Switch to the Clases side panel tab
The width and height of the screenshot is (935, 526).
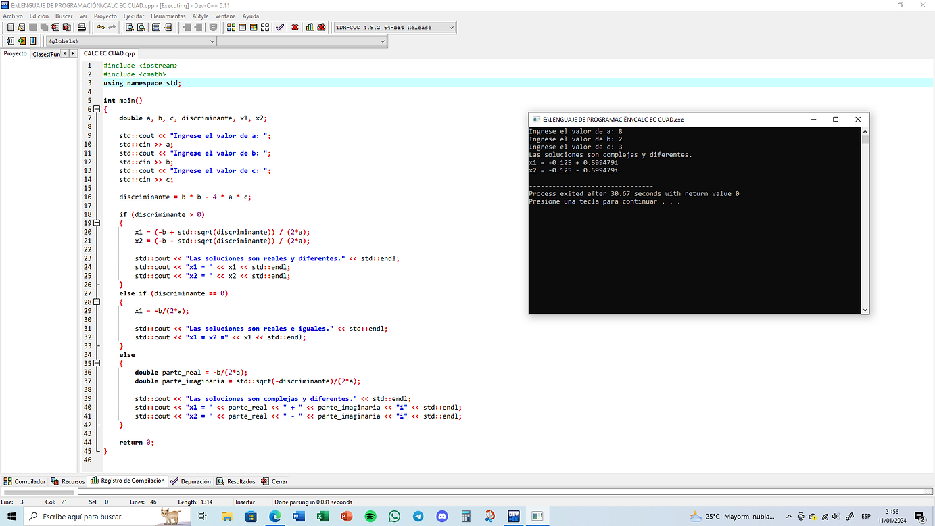coord(45,54)
